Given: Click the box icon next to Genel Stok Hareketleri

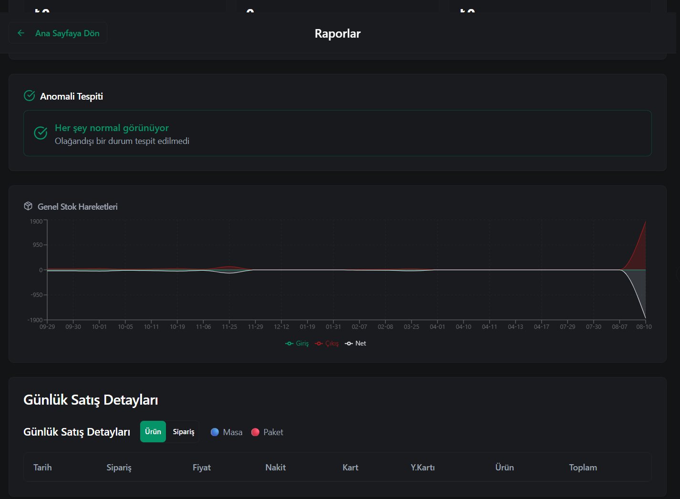Looking at the screenshot, I should (28, 206).
